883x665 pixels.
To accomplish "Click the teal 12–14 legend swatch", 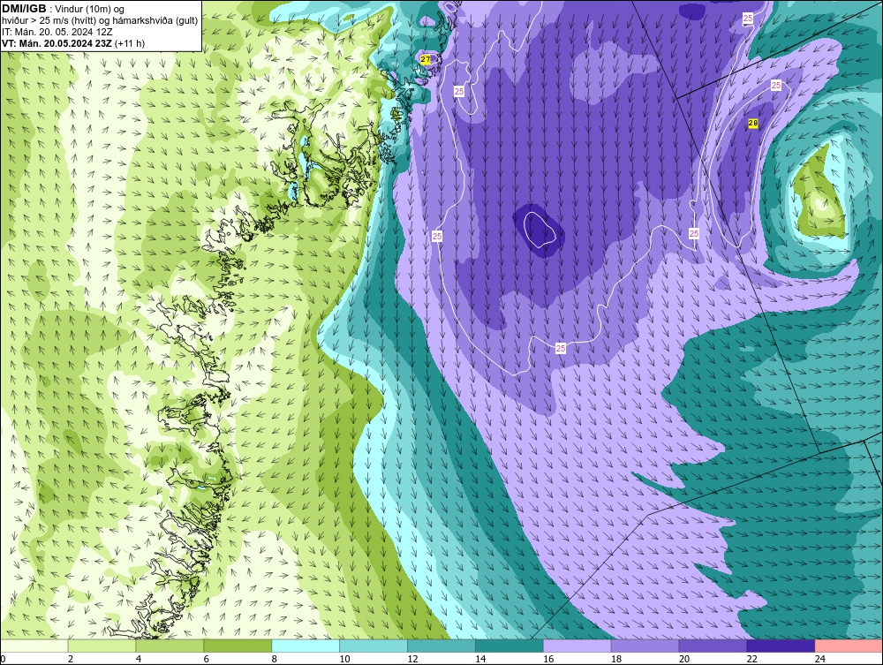I will (441, 646).
